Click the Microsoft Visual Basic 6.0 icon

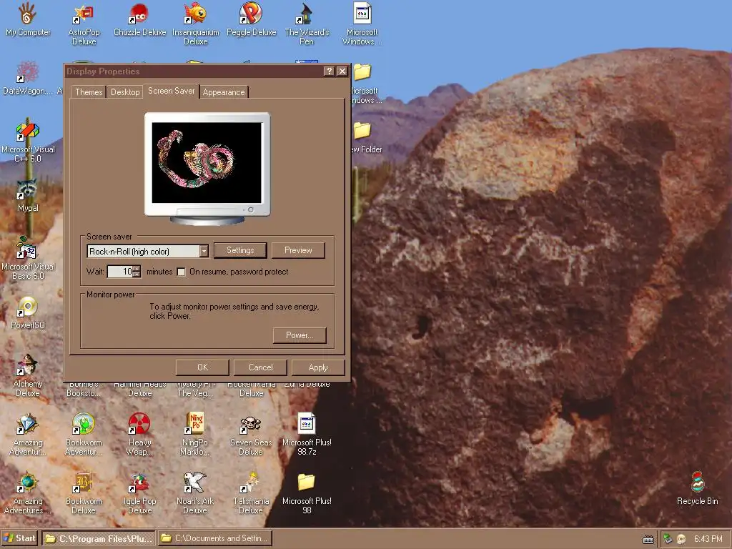pos(28,248)
